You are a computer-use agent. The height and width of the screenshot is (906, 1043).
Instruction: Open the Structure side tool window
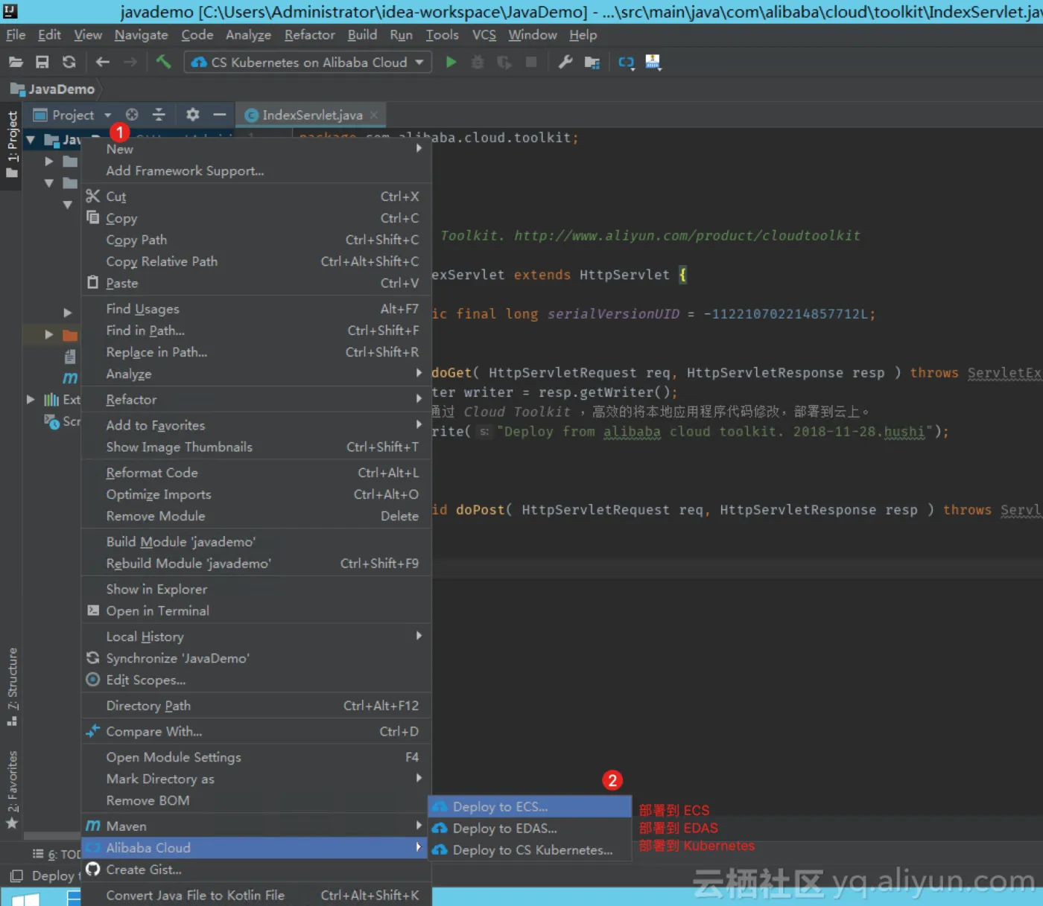(x=12, y=687)
